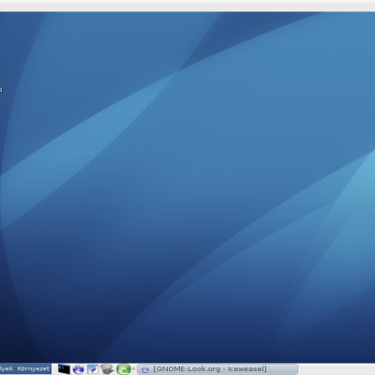The width and height of the screenshot is (375, 375).
Task: Open the text editor launcher icon
Action: (93, 369)
